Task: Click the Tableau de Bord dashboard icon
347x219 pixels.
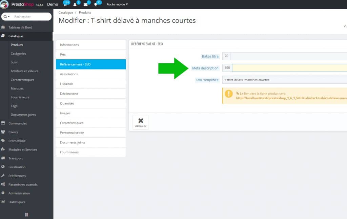Action: click(3, 27)
